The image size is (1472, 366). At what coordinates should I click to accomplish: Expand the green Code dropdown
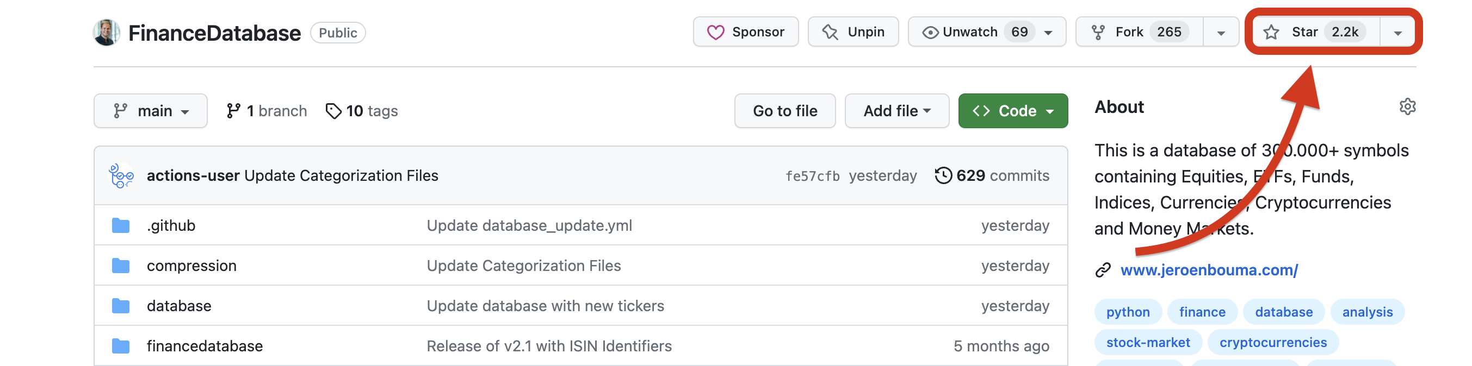[1012, 111]
